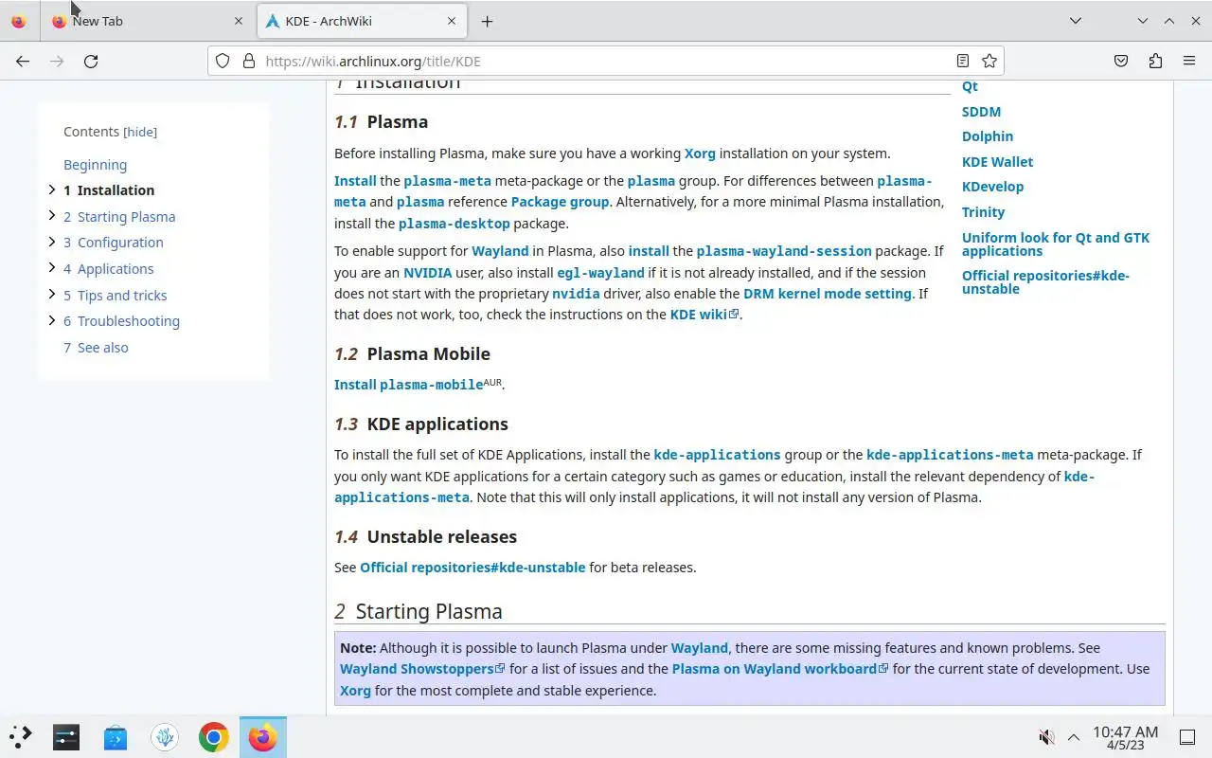Reload the page with refresh icon
1212x758 pixels.
coord(91,61)
